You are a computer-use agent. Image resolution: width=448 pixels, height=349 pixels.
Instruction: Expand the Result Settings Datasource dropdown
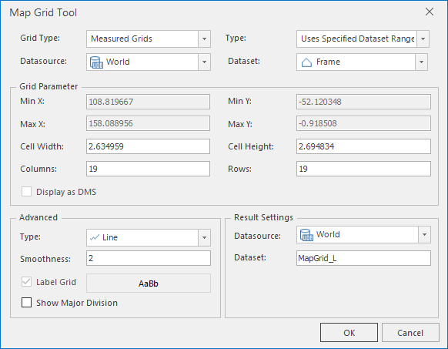425,235
